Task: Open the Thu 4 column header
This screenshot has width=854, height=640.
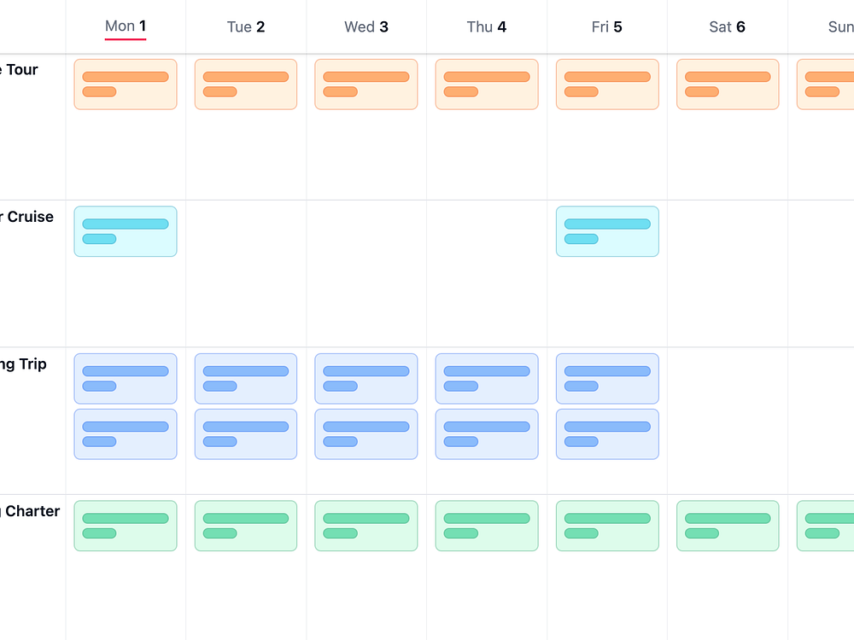Action: 487,26
